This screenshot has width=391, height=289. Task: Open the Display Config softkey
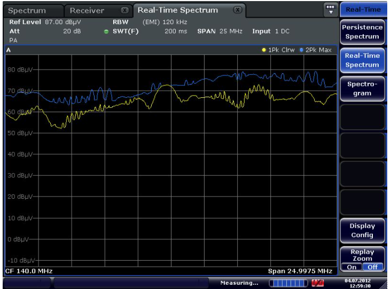pos(362,230)
